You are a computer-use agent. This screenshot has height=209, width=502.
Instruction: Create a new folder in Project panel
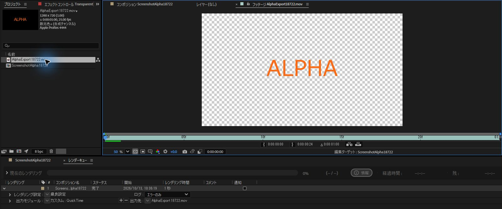point(11,151)
